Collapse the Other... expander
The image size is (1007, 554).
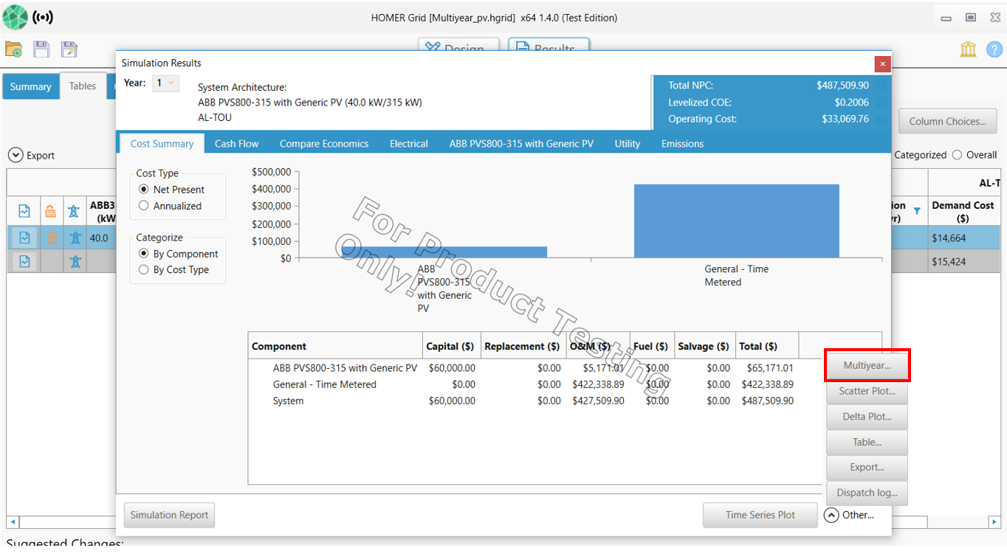831,515
